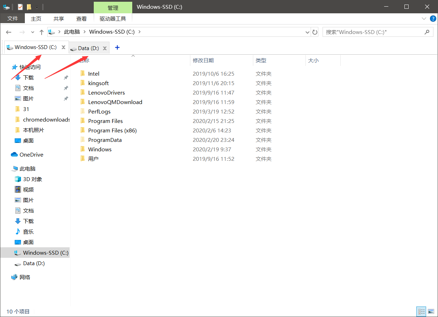Open recent locations dropdown arrow
Image resolution: width=438 pixels, height=317 pixels.
[x=33, y=32]
